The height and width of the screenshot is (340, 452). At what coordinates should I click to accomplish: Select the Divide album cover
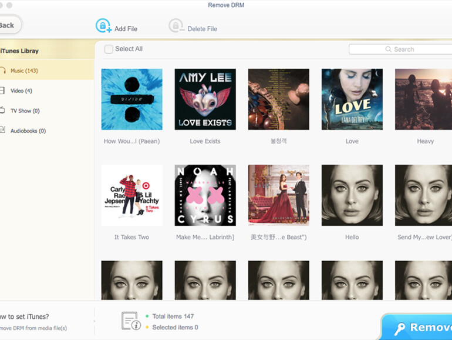point(131,99)
